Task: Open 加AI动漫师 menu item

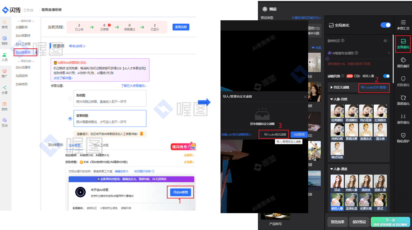Action: (x=23, y=67)
